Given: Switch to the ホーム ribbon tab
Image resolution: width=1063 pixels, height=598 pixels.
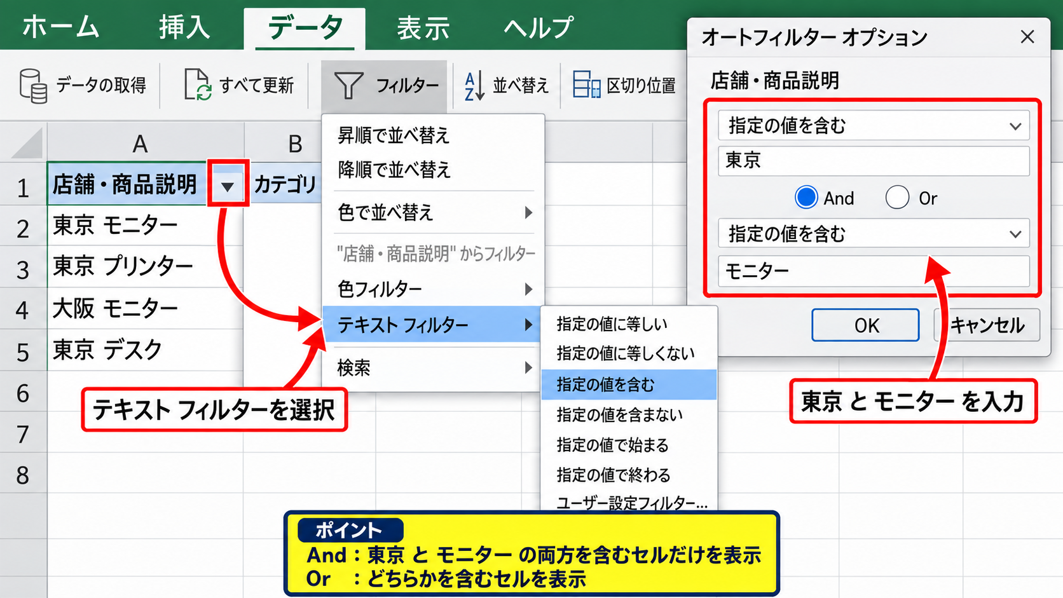Looking at the screenshot, I should [61, 27].
